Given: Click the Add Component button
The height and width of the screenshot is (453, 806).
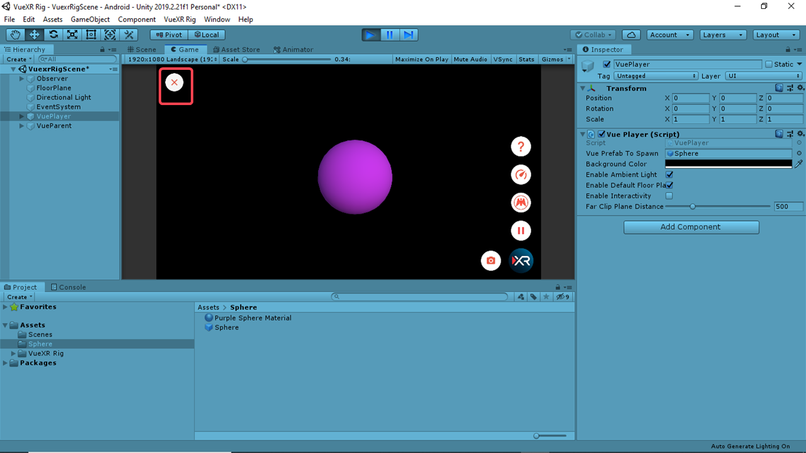Looking at the screenshot, I should pos(691,227).
